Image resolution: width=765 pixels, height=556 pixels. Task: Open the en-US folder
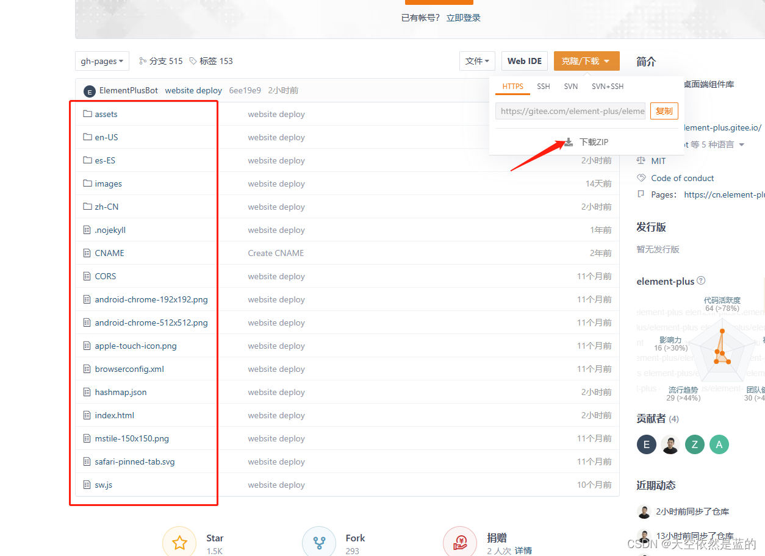tap(107, 137)
